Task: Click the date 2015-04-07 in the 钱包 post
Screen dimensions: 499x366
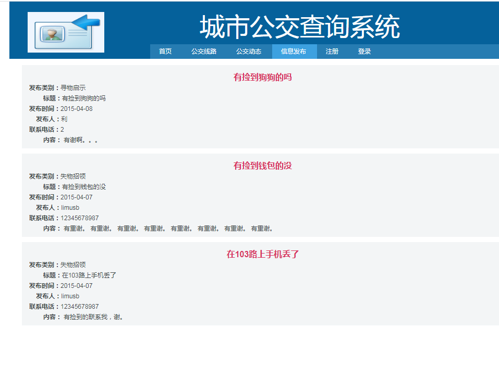Action: (x=77, y=197)
